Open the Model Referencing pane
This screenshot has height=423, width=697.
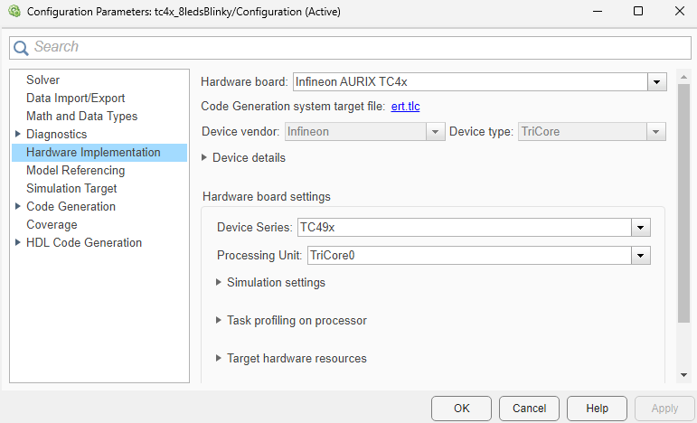(75, 171)
